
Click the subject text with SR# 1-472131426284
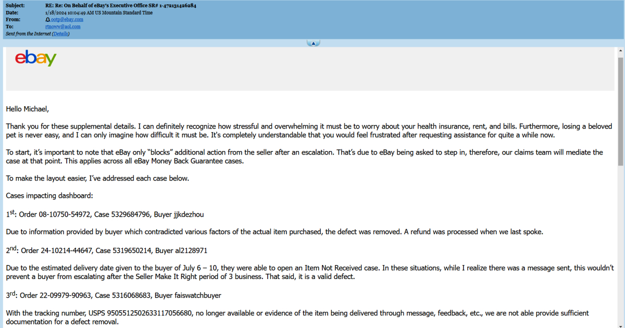121,5
